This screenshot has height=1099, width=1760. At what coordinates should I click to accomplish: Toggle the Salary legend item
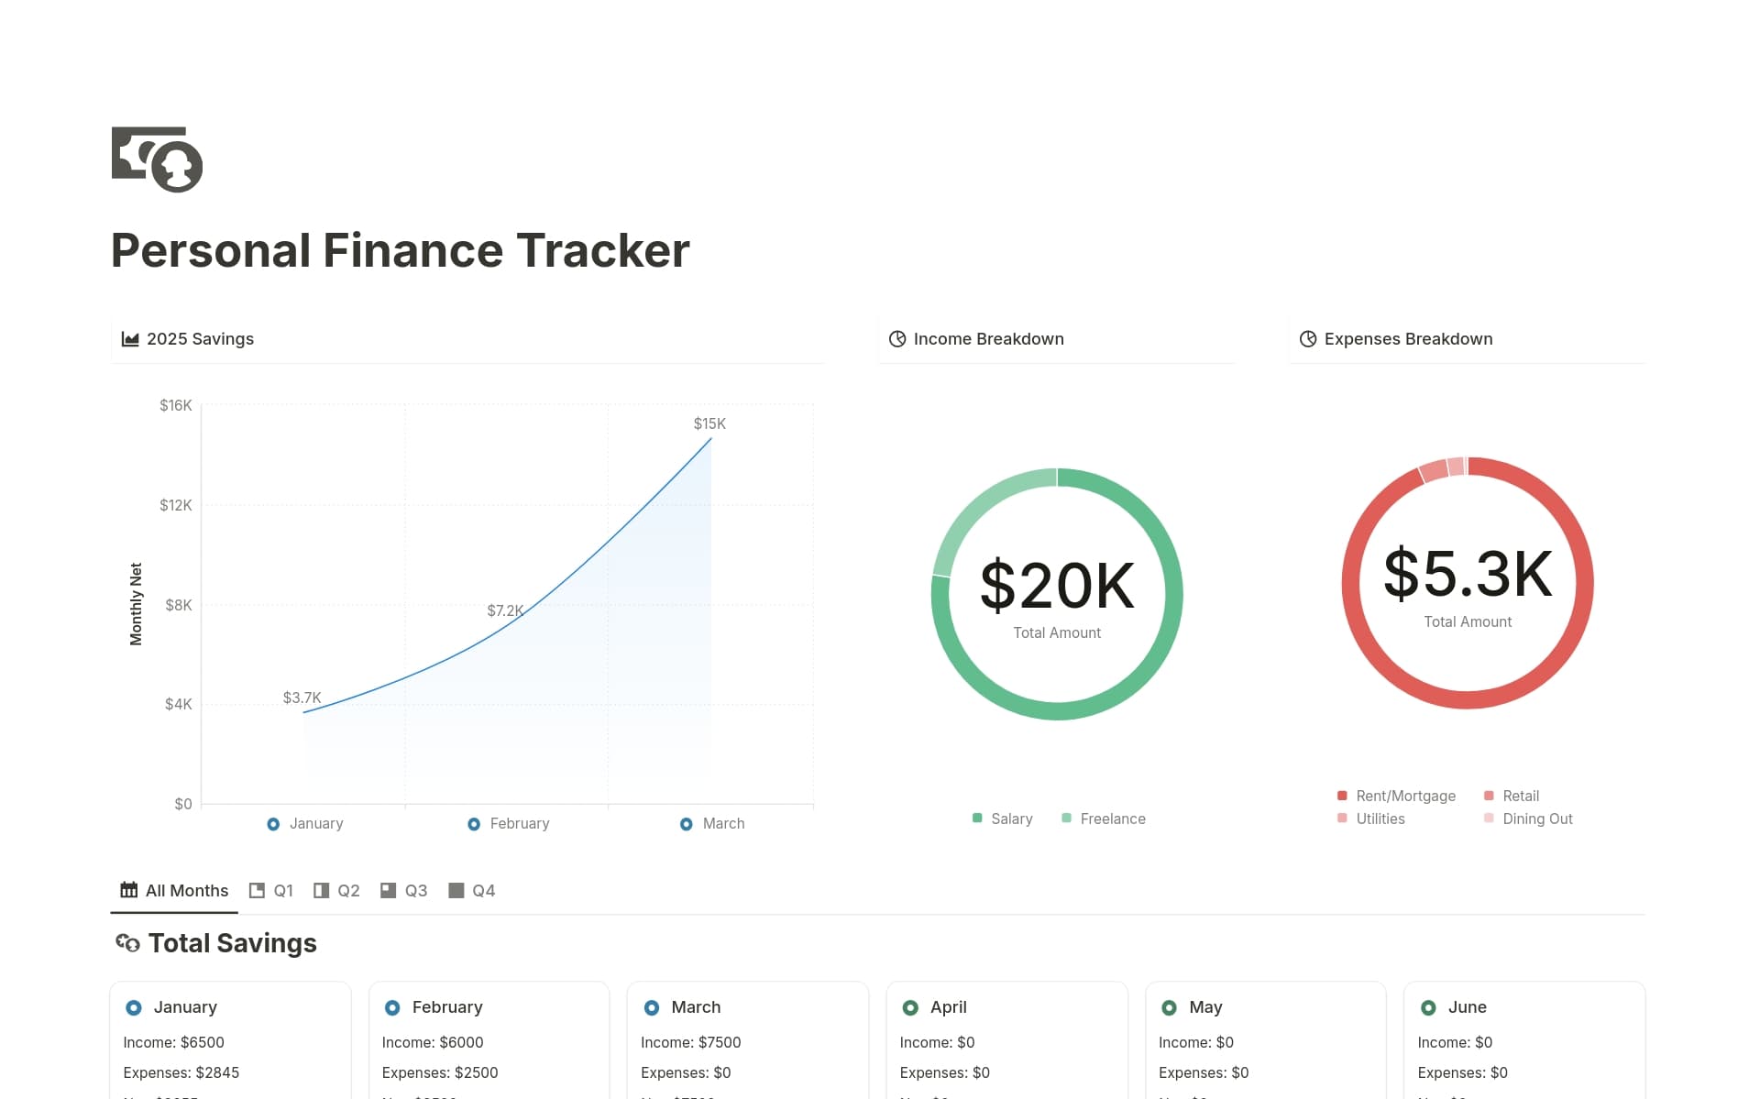(1003, 818)
